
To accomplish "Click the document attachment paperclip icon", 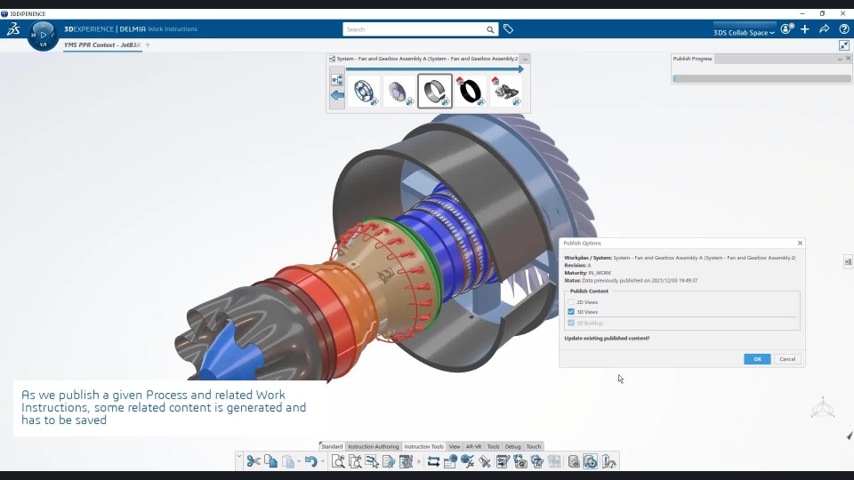I will [x=389, y=461].
